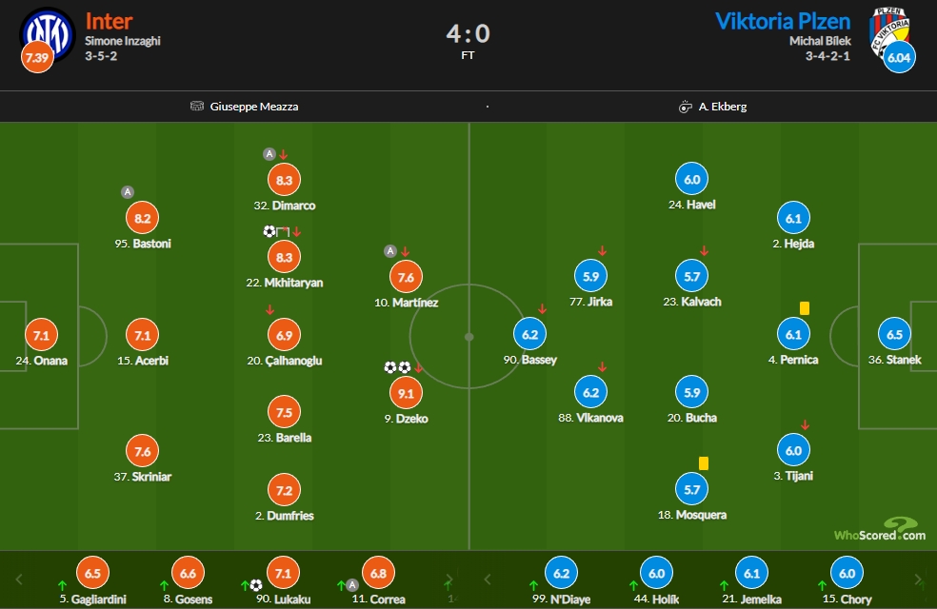Click the assist badge above Bastoni
Viewport: 937px width, 609px height.
click(127, 192)
